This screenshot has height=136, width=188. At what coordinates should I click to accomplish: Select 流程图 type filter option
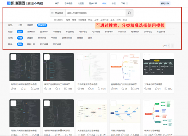pyautogui.click(x=30, y=25)
